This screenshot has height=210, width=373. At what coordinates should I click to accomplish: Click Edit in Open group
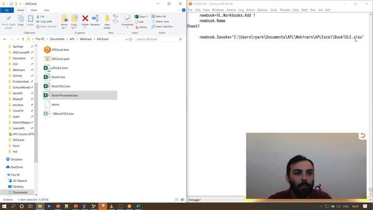139,22
